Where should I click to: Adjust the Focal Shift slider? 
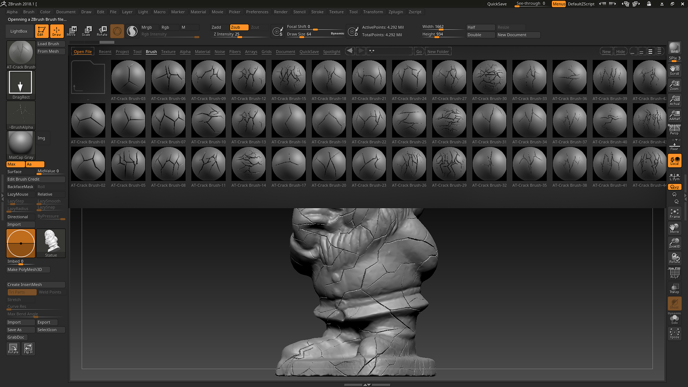(315, 27)
